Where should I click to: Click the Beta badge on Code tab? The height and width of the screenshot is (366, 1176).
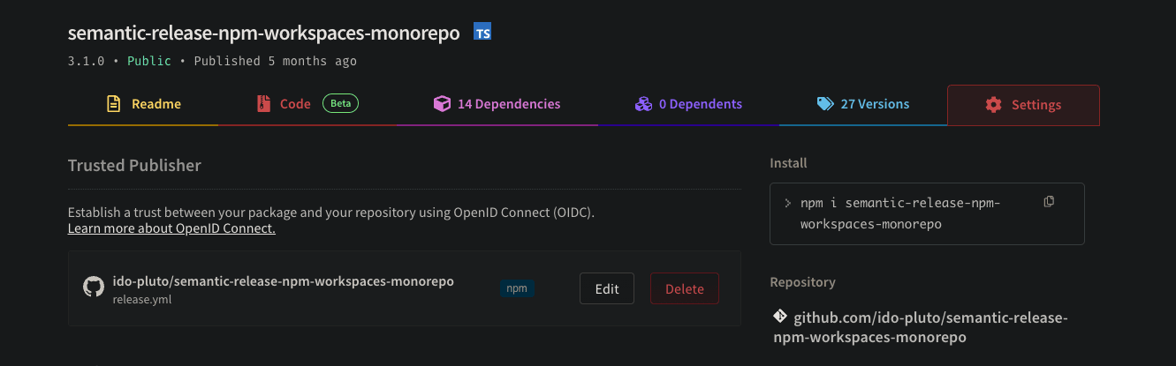coord(340,103)
